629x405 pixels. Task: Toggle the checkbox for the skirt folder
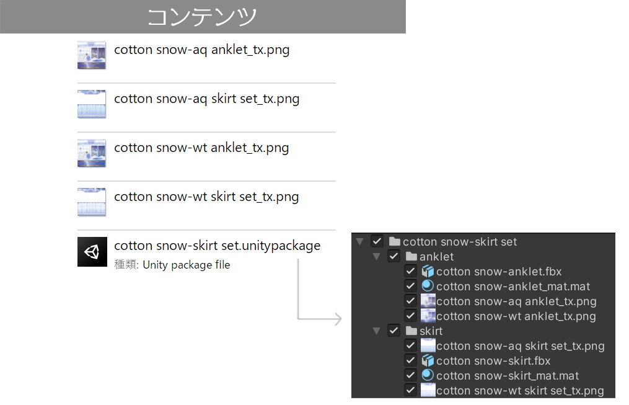click(x=394, y=331)
